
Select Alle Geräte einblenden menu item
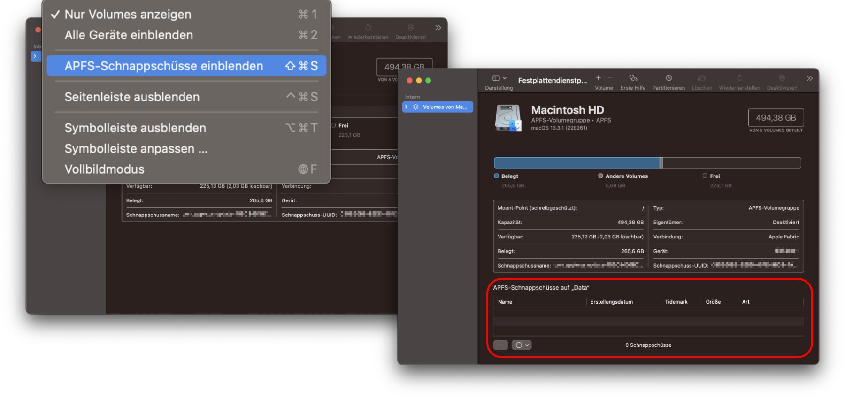[x=129, y=35]
